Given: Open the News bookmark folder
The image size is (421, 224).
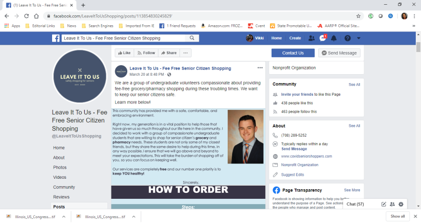Looking at the screenshot, I should tap(68, 26).
